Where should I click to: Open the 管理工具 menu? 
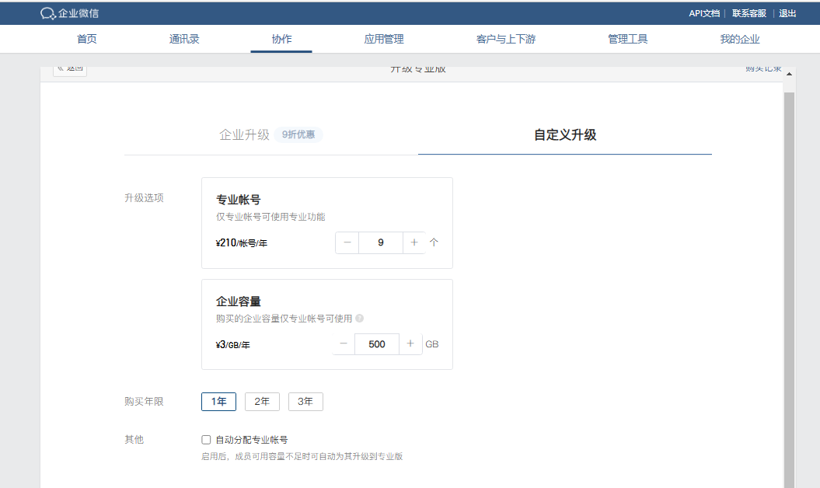pos(628,38)
